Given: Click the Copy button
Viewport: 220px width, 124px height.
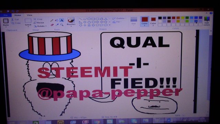Looking at the screenshot, I should click(x=16, y=23).
